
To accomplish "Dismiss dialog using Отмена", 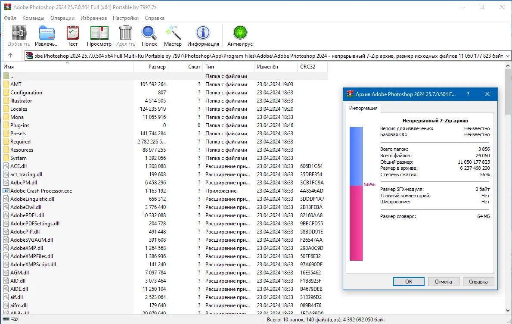I will [x=444, y=281].
